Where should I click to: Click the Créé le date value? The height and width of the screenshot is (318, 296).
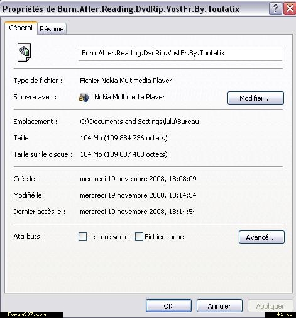coord(138,179)
